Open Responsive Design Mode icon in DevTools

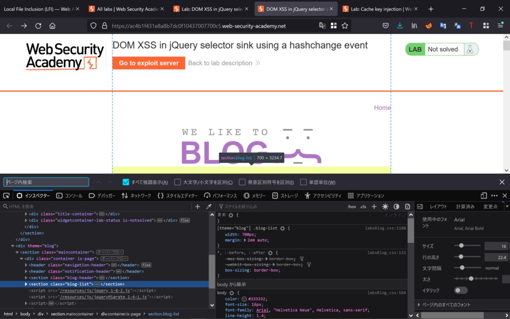484,195
